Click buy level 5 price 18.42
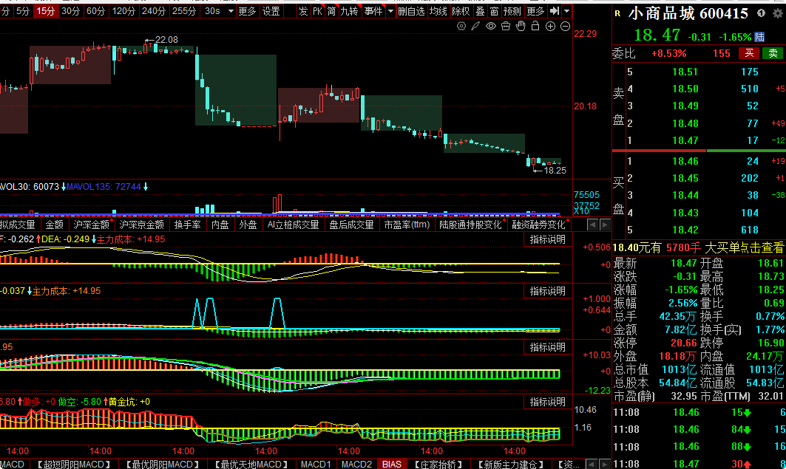786x469 pixels. pyautogui.click(x=685, y=230)
